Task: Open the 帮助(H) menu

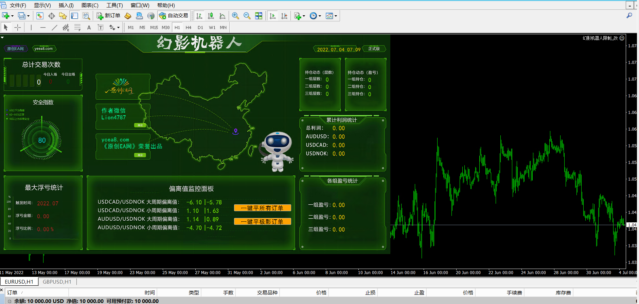Action: pos(166,5)
